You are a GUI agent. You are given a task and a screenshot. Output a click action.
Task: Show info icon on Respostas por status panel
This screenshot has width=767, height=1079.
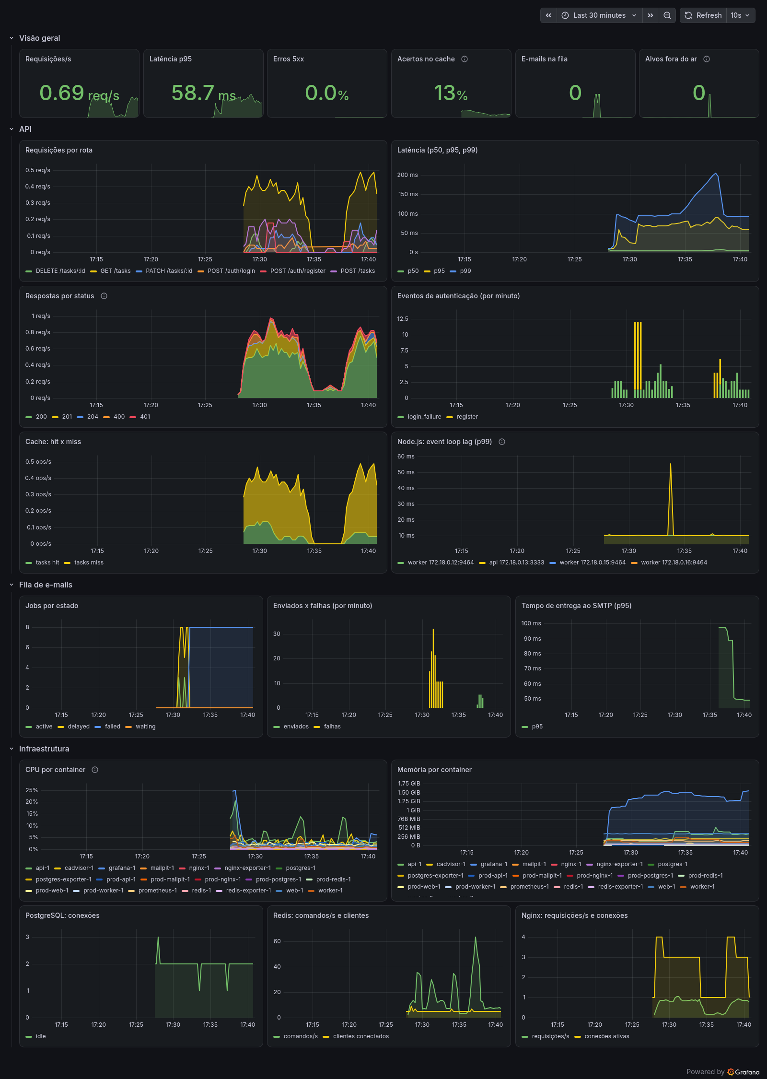[x=104, y=296]
